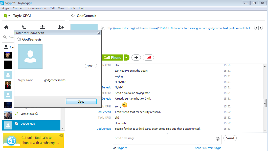Click the contact list scroll-down arrow
This screenshot has width=268, height=151.
coord(63,128)
